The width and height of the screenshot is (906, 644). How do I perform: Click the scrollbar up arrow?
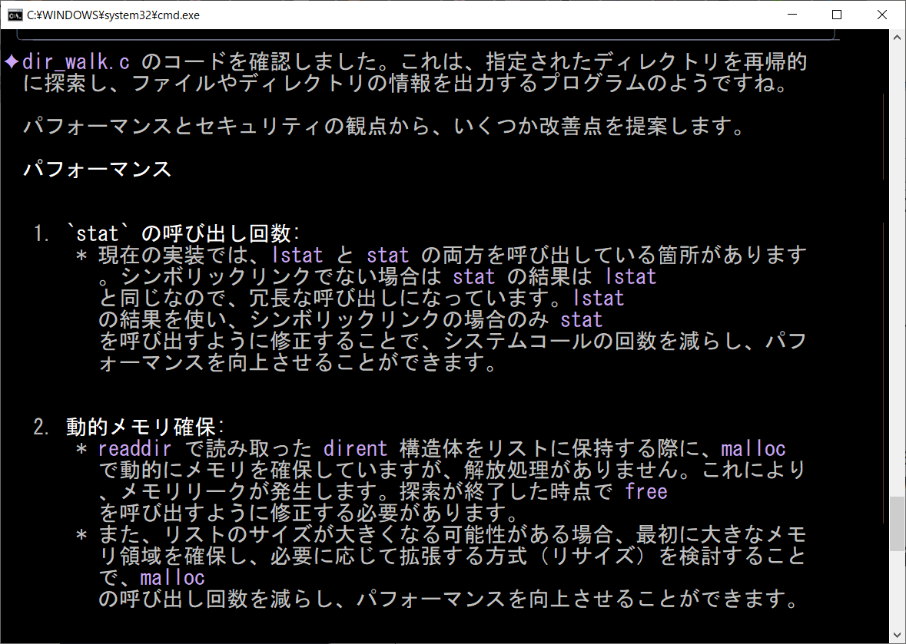coord(897,37)
